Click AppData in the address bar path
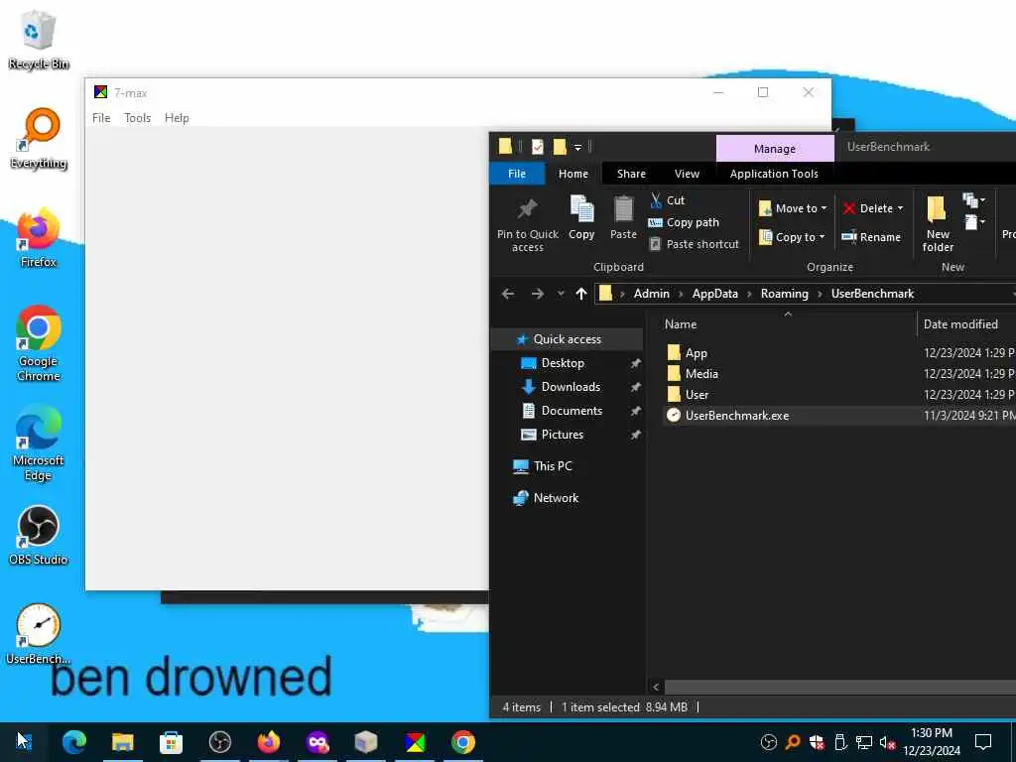Image resolution: width=1016 pixels, height=762 pixels. [714, 294]
